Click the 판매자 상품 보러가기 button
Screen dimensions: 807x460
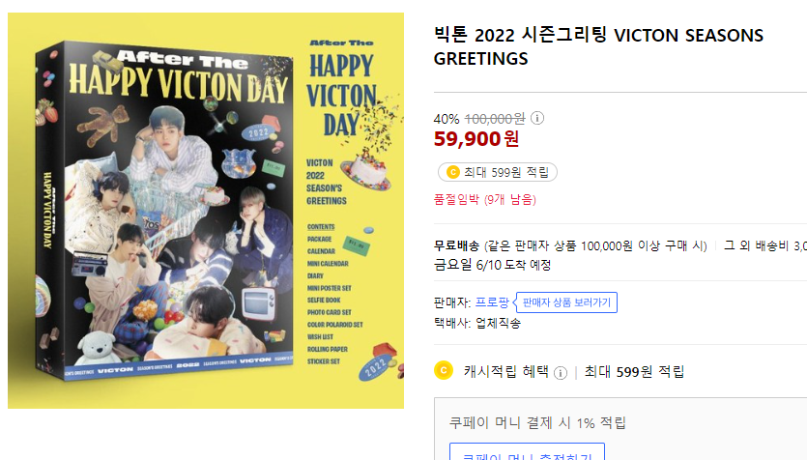tap(566, 302)
